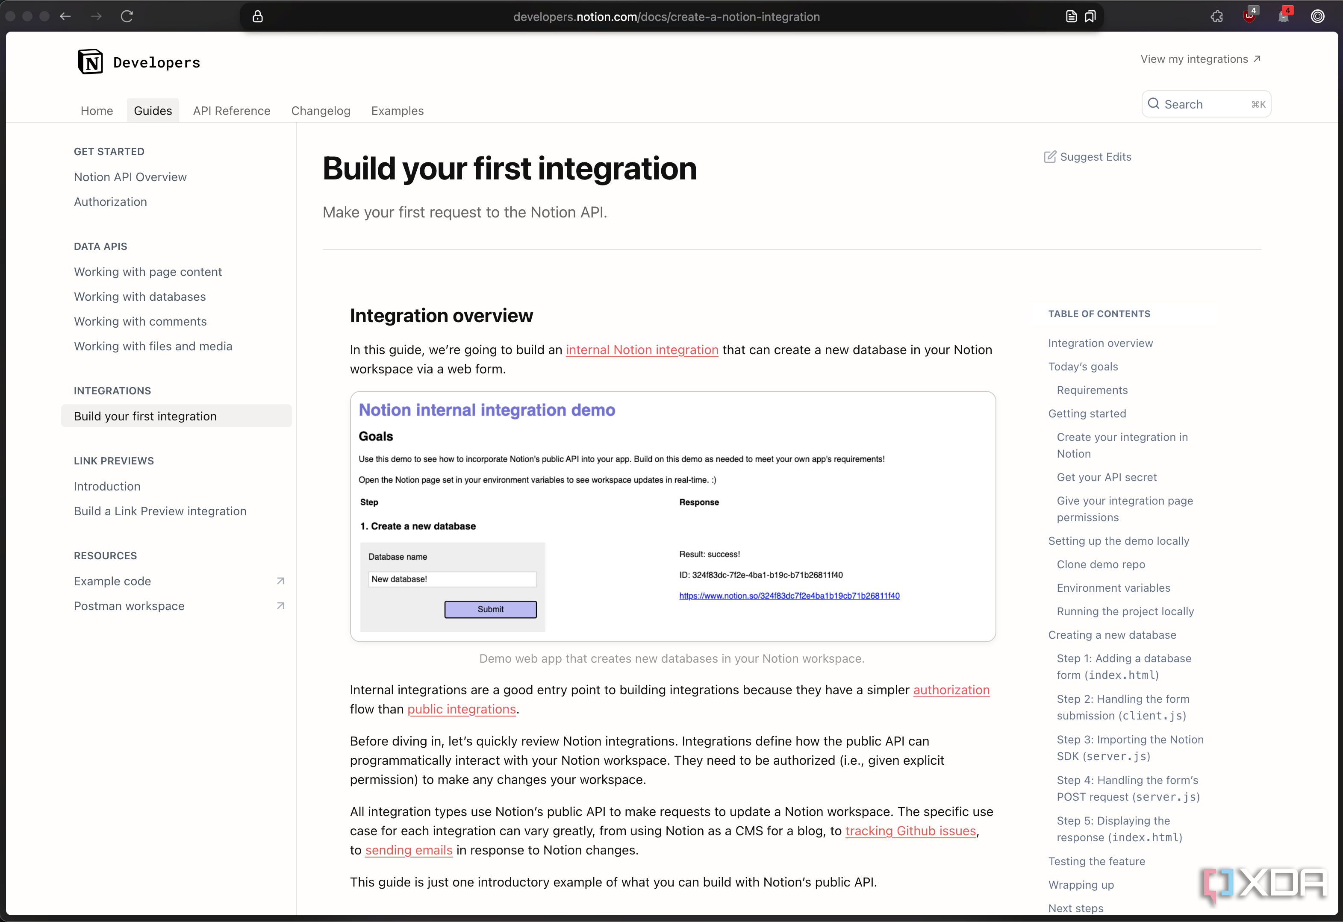Click the search magnifier icon

pyautogui.click(x=1154, y=104)
